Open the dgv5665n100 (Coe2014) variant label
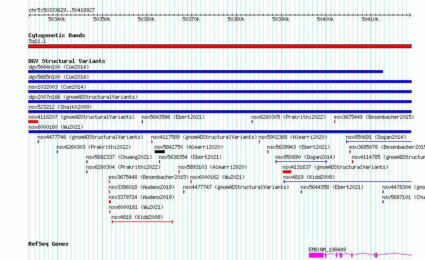 pyautogui.click(x=59, y=77)
